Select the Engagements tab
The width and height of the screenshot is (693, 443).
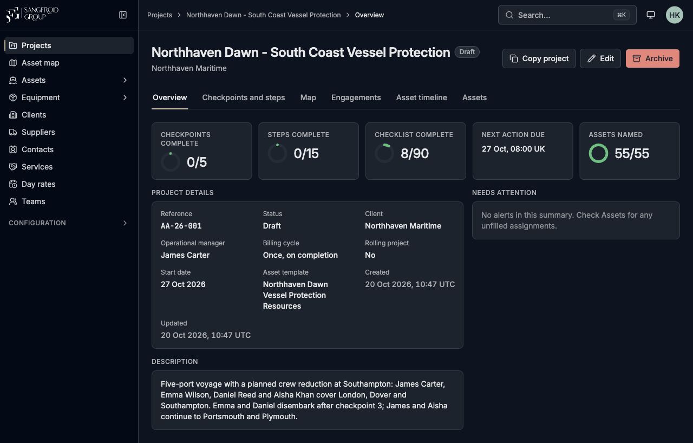click(356, 97)
